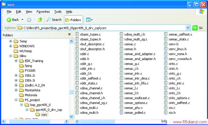Click the xdma_multi_i.h file icon
This screenshot has height=125, width=208.
click(121, 34)
